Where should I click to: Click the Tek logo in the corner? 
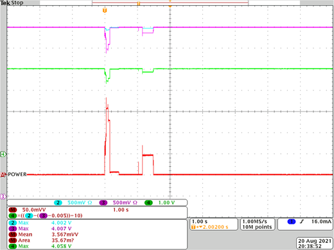[5, 3]
